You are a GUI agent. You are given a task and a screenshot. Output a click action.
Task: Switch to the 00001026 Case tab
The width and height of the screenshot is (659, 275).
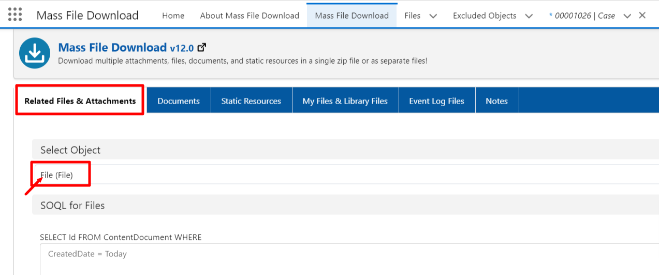(582, 16)
